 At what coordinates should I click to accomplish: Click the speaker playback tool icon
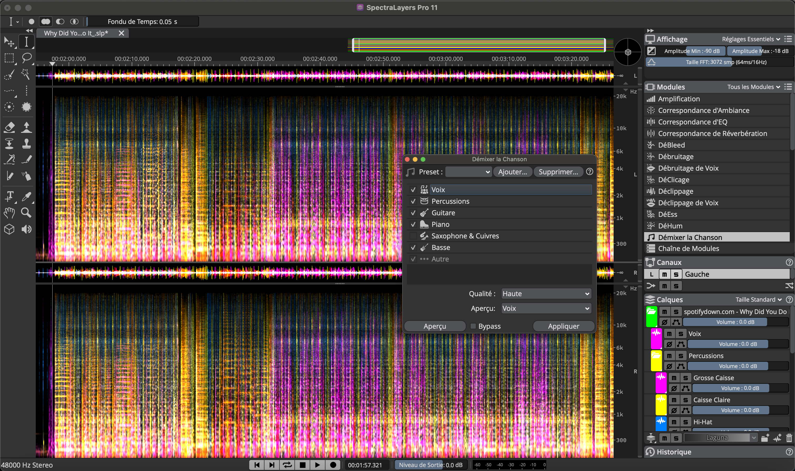coord(26,229)
